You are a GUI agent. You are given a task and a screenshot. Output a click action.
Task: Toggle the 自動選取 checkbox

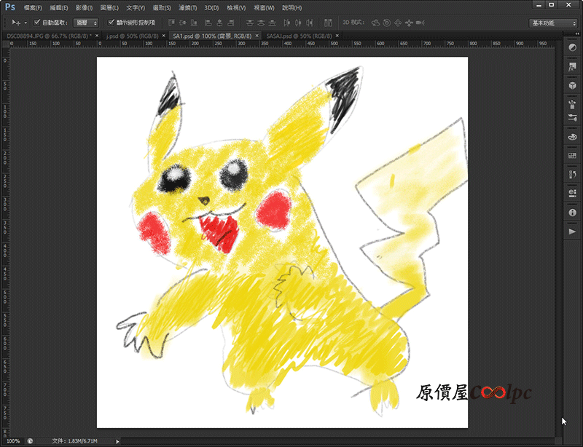(37, 23)
